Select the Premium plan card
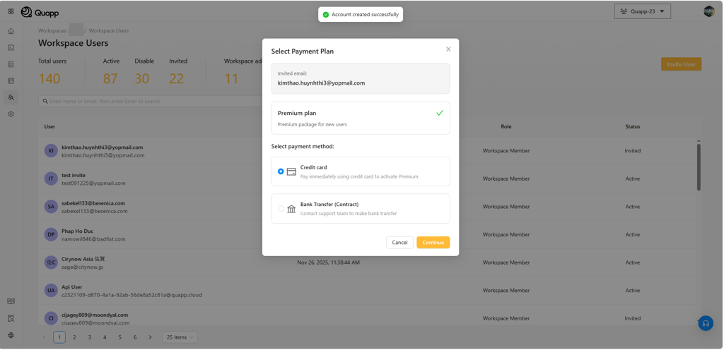The height and width of the screenshot is (350, 724). (361, 118)
